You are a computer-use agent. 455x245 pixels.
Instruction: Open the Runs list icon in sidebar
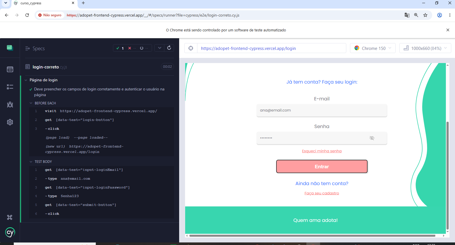pyautogui.click(x=10, y=87)
